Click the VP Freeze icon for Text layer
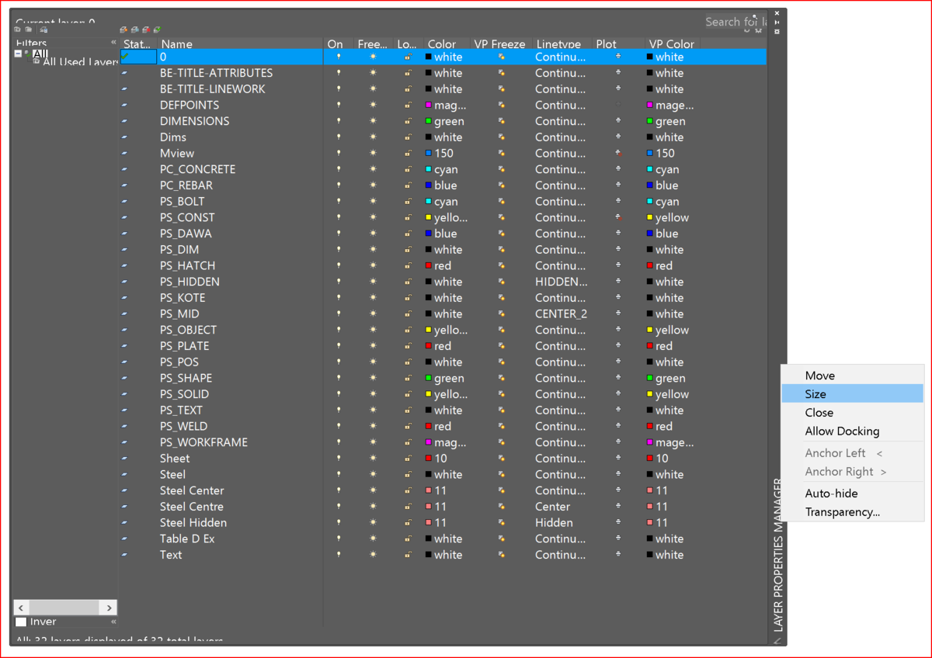 [x=502, y=555]
